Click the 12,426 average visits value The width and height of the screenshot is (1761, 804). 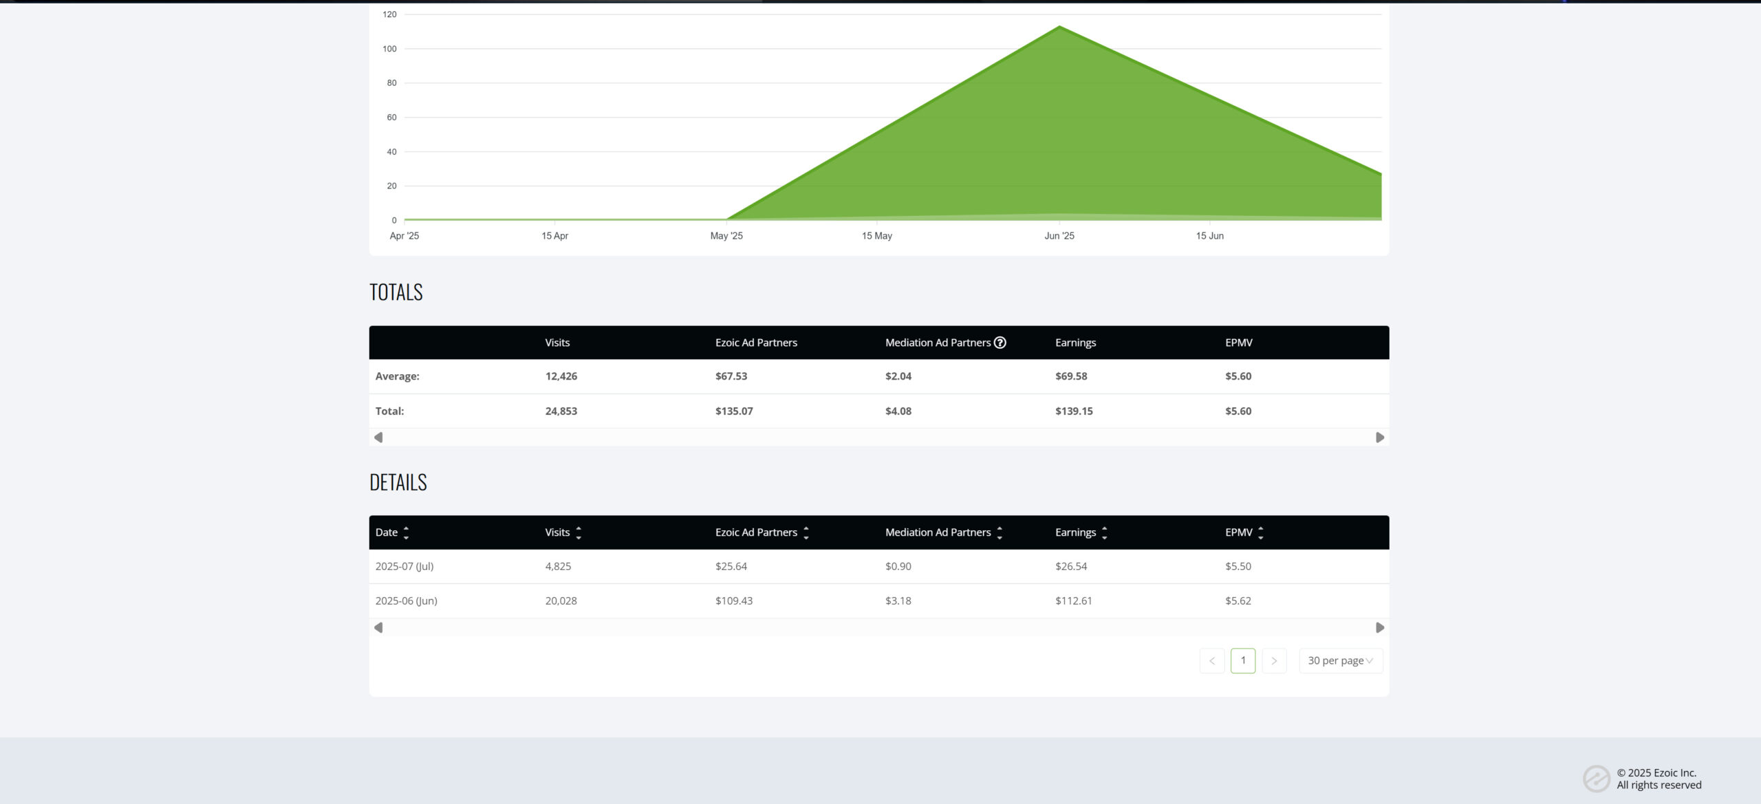(x=561, y=376)
